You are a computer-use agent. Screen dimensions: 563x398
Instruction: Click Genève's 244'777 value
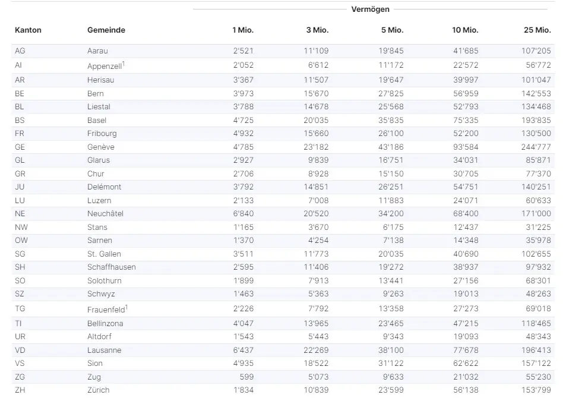pos(536,147)
